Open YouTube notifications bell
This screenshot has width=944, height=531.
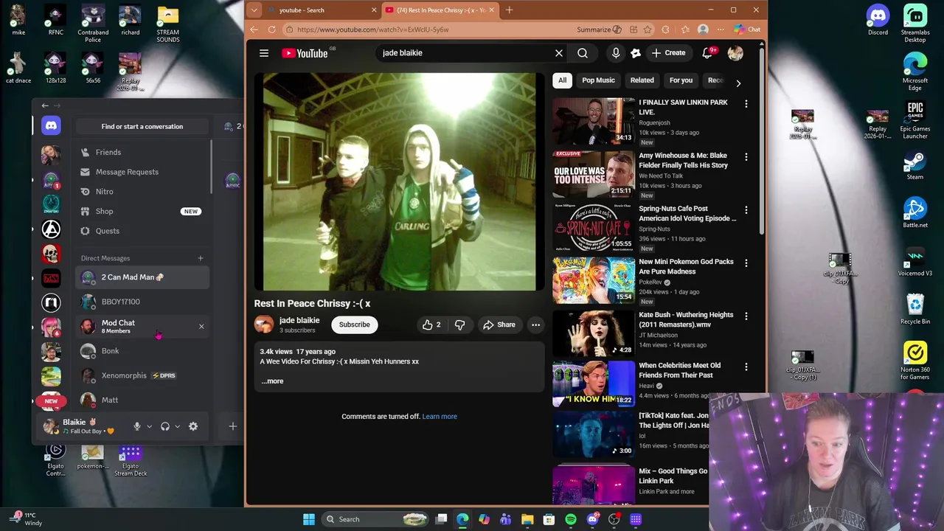[707, 53]
